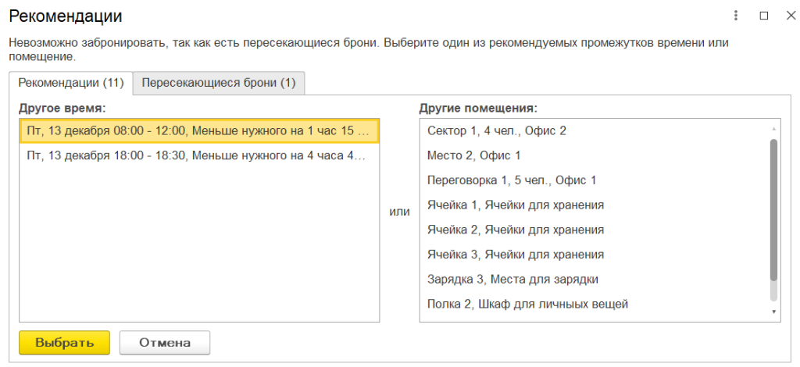This screenshot has height=367, width=800.
Task: Click the Отмена button
Action: [x=165, y=343]
